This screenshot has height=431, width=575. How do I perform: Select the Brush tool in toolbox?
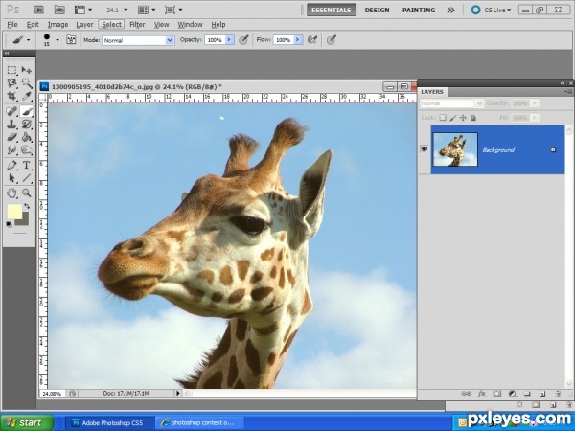click(27, 111)
